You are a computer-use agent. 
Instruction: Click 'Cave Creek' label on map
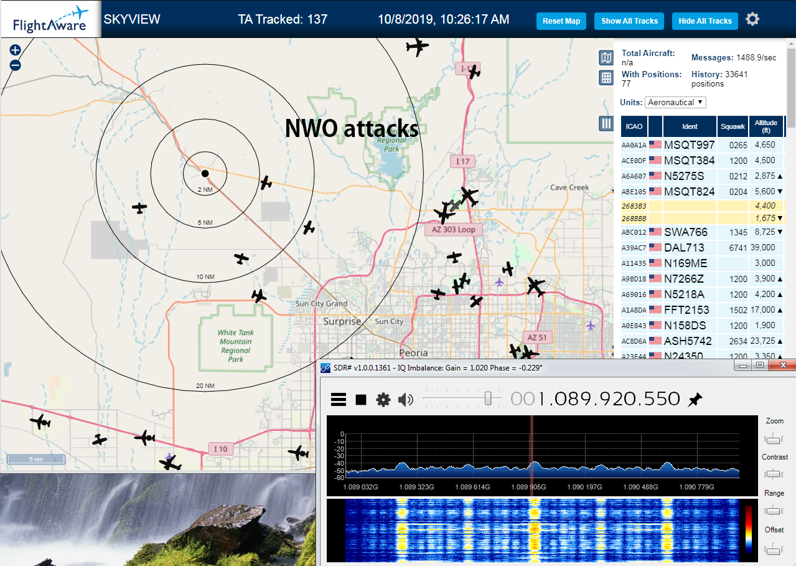click(569, 187)
